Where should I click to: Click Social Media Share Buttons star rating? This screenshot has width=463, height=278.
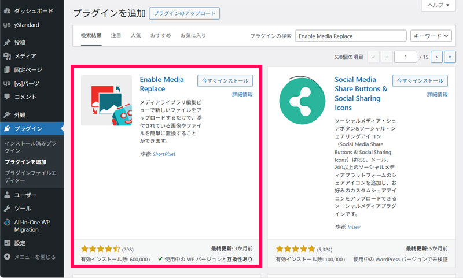(x=295, y=249)
